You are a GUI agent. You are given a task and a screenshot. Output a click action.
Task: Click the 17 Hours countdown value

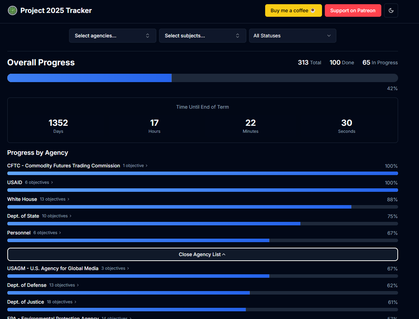pos(155,123)
